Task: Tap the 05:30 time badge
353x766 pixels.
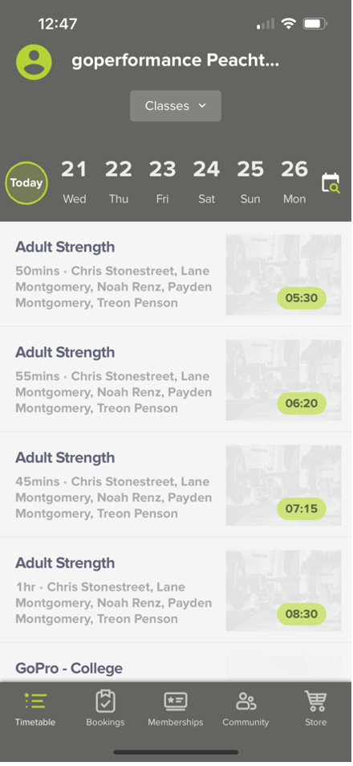Action: [302, 298]
